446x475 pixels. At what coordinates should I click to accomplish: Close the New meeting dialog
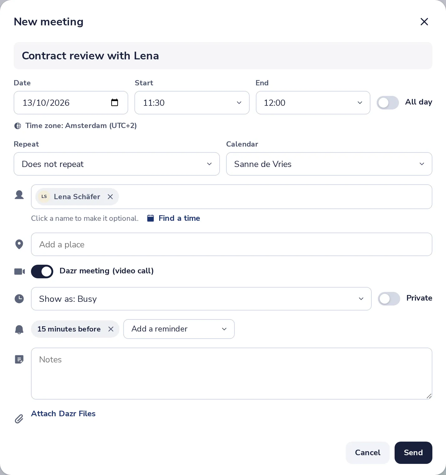point(424,22)
